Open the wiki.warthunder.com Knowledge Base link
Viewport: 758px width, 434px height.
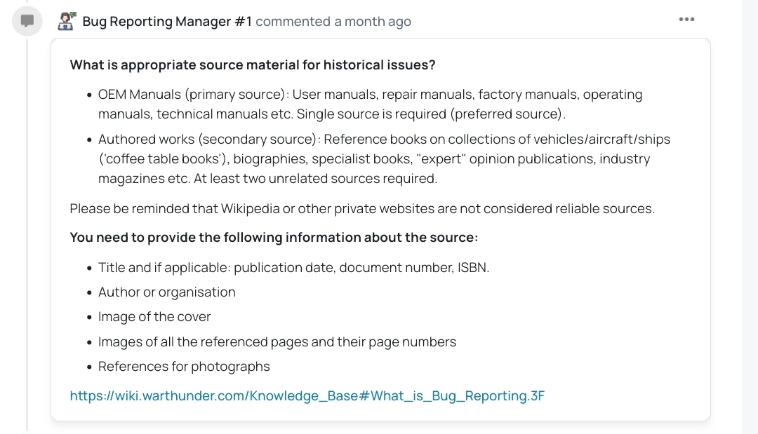coord(307,396)
